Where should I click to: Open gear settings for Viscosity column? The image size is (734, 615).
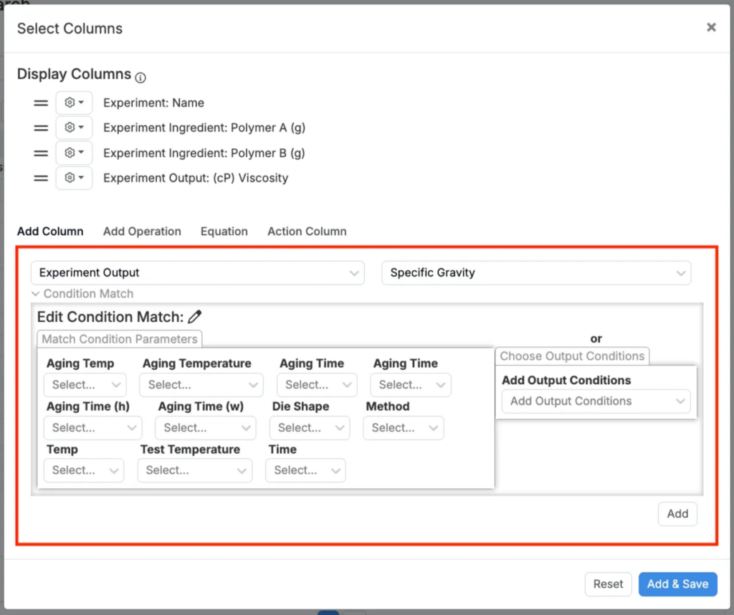click(74, 178)
